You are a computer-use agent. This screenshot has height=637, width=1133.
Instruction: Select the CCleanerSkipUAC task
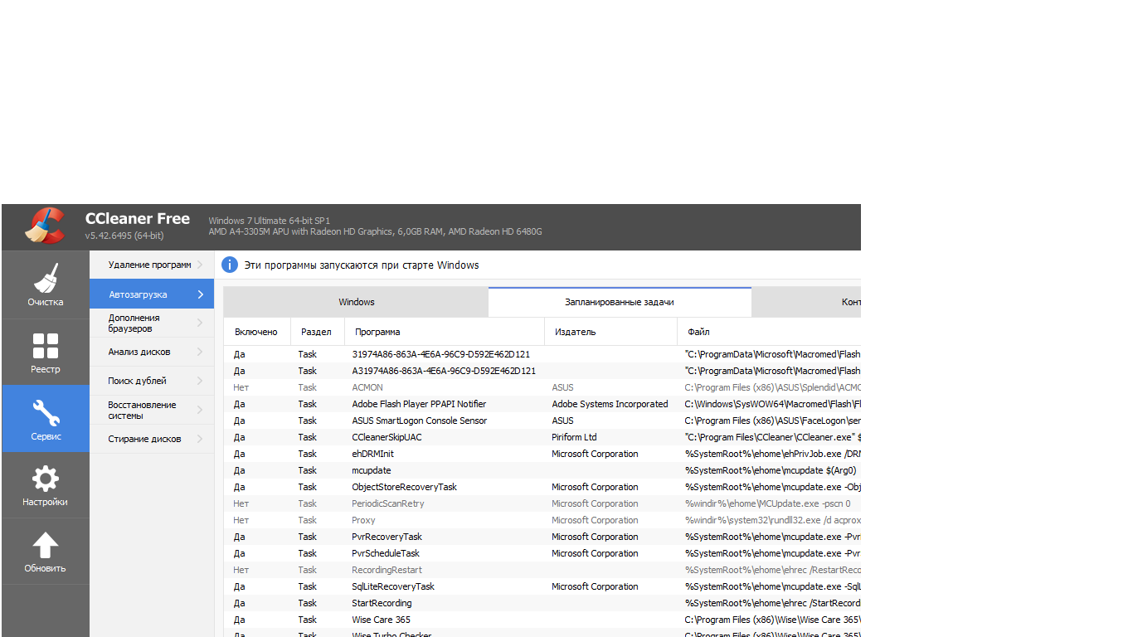pyautogui.click(x=542, y=437)
